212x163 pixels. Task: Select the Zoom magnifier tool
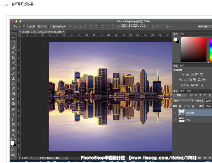point(13,135)
